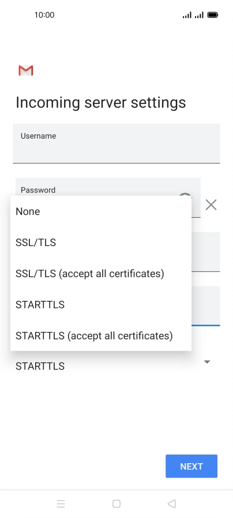The height and width of the screenshot is (518, 233).
Task: Toggle password visibility eye icon
Action: tap(185, 195)
